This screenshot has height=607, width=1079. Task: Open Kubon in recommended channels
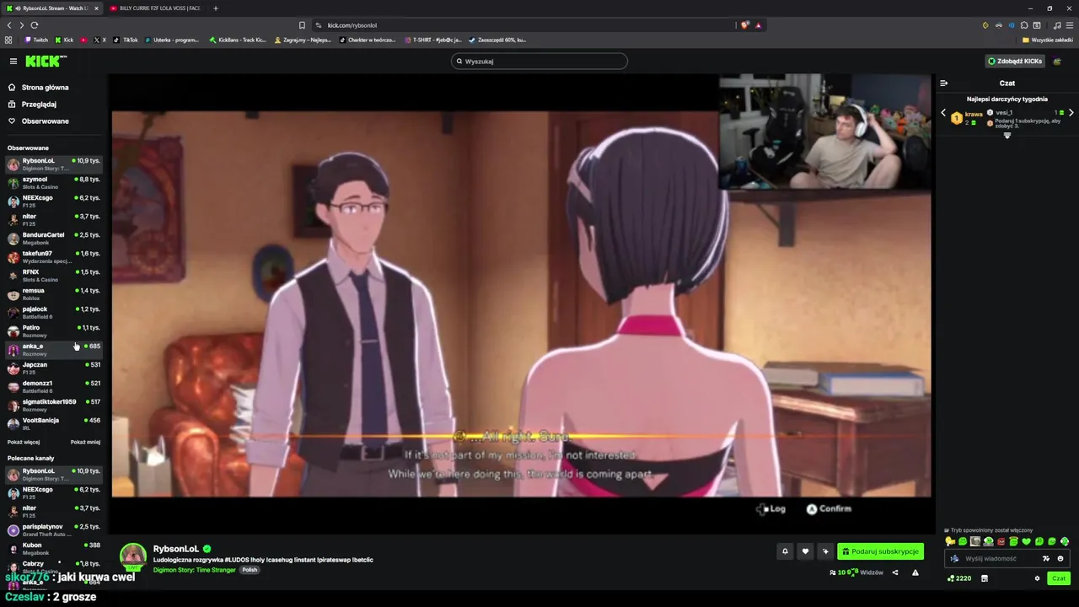click(x=54, y=548)
